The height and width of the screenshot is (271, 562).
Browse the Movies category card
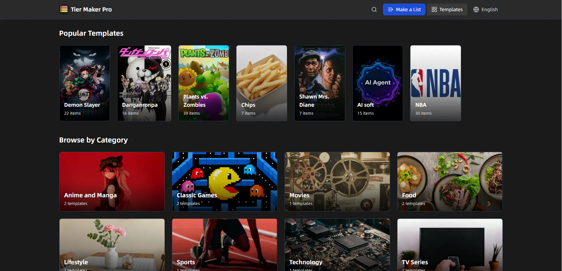coord(337,182)
